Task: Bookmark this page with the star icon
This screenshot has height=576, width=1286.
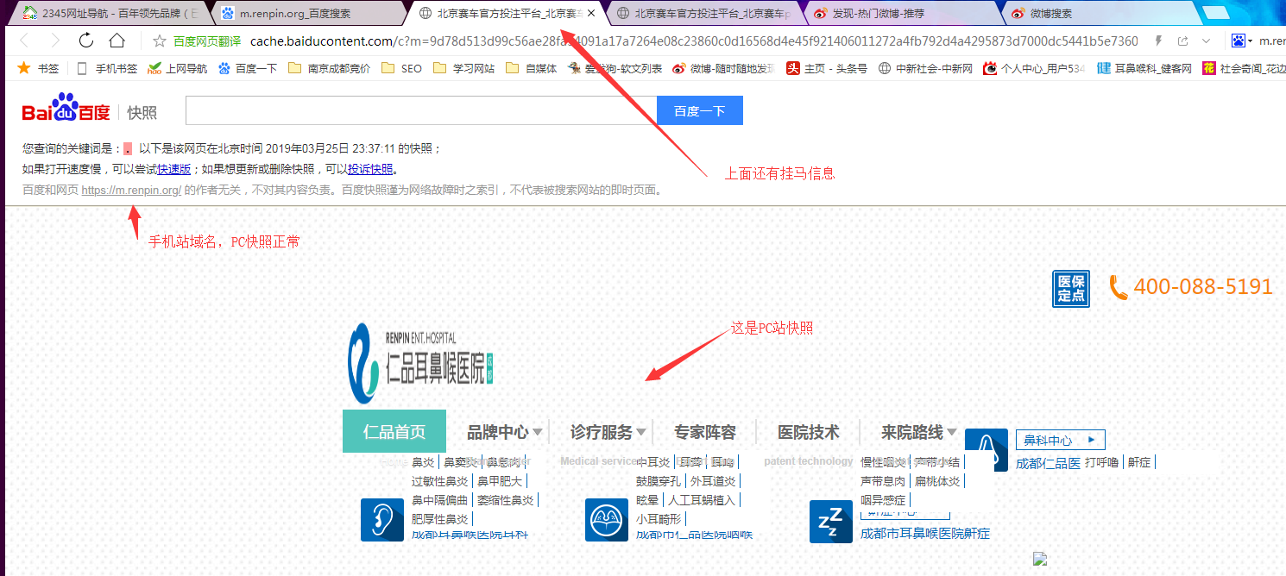Action: click(159, 41)
